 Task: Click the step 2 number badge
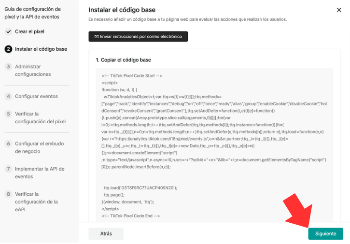(x=8, y=49)
